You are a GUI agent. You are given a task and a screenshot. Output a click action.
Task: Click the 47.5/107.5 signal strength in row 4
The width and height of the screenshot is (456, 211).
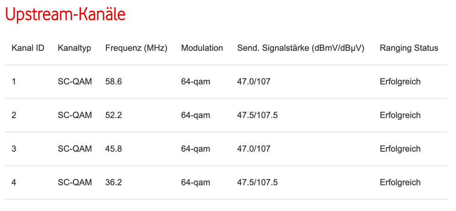point(257,182)
